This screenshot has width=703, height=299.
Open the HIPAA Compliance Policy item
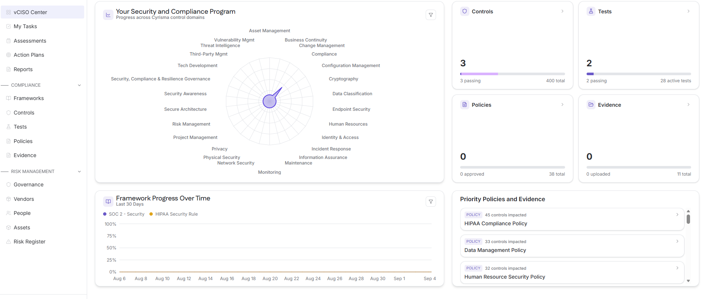point(572,219)
